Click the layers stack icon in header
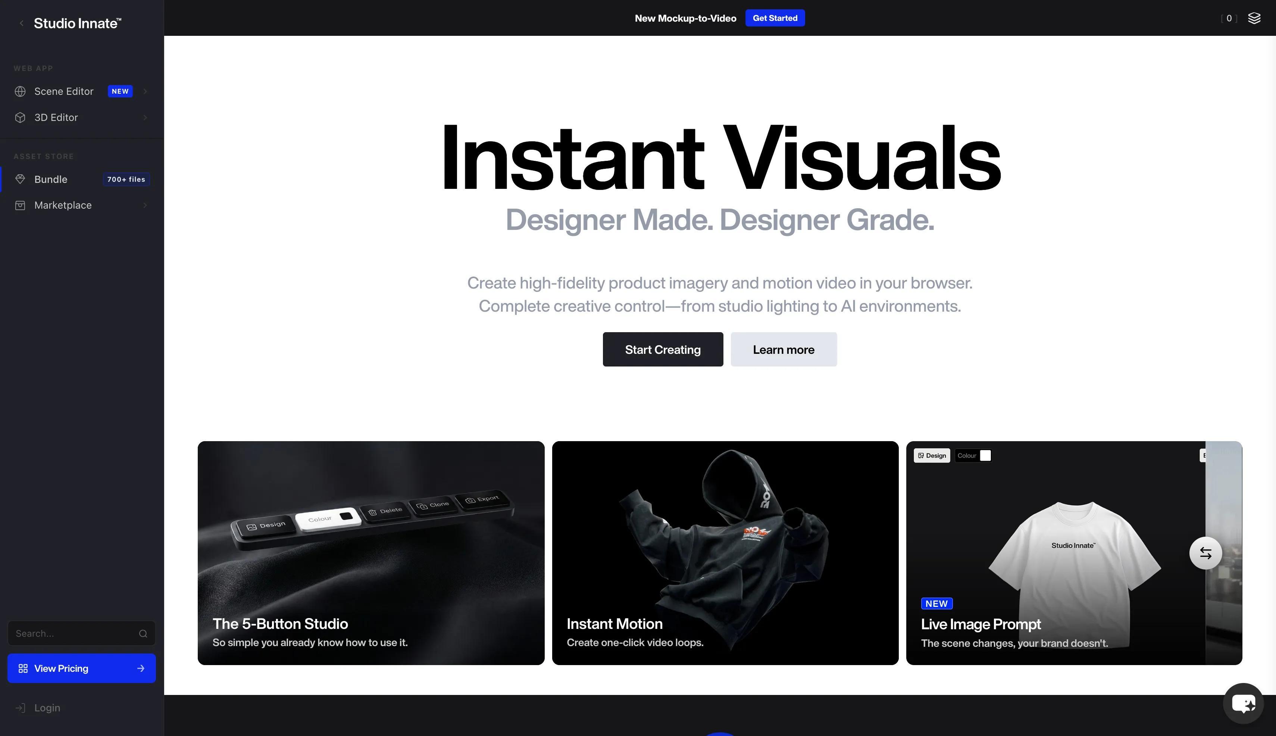The image size is (1276, 736). [x=1254, y=18]
